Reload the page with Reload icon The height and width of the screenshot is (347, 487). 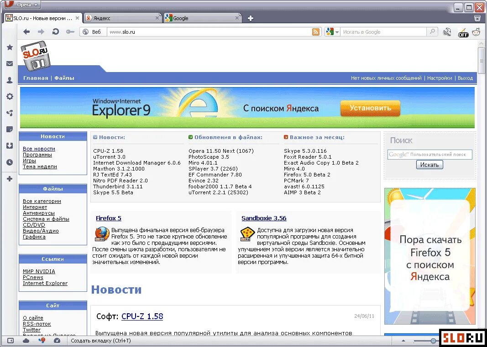click(56, 31)
